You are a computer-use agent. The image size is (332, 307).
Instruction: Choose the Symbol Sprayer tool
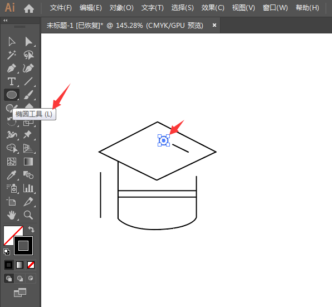point(12,188)
